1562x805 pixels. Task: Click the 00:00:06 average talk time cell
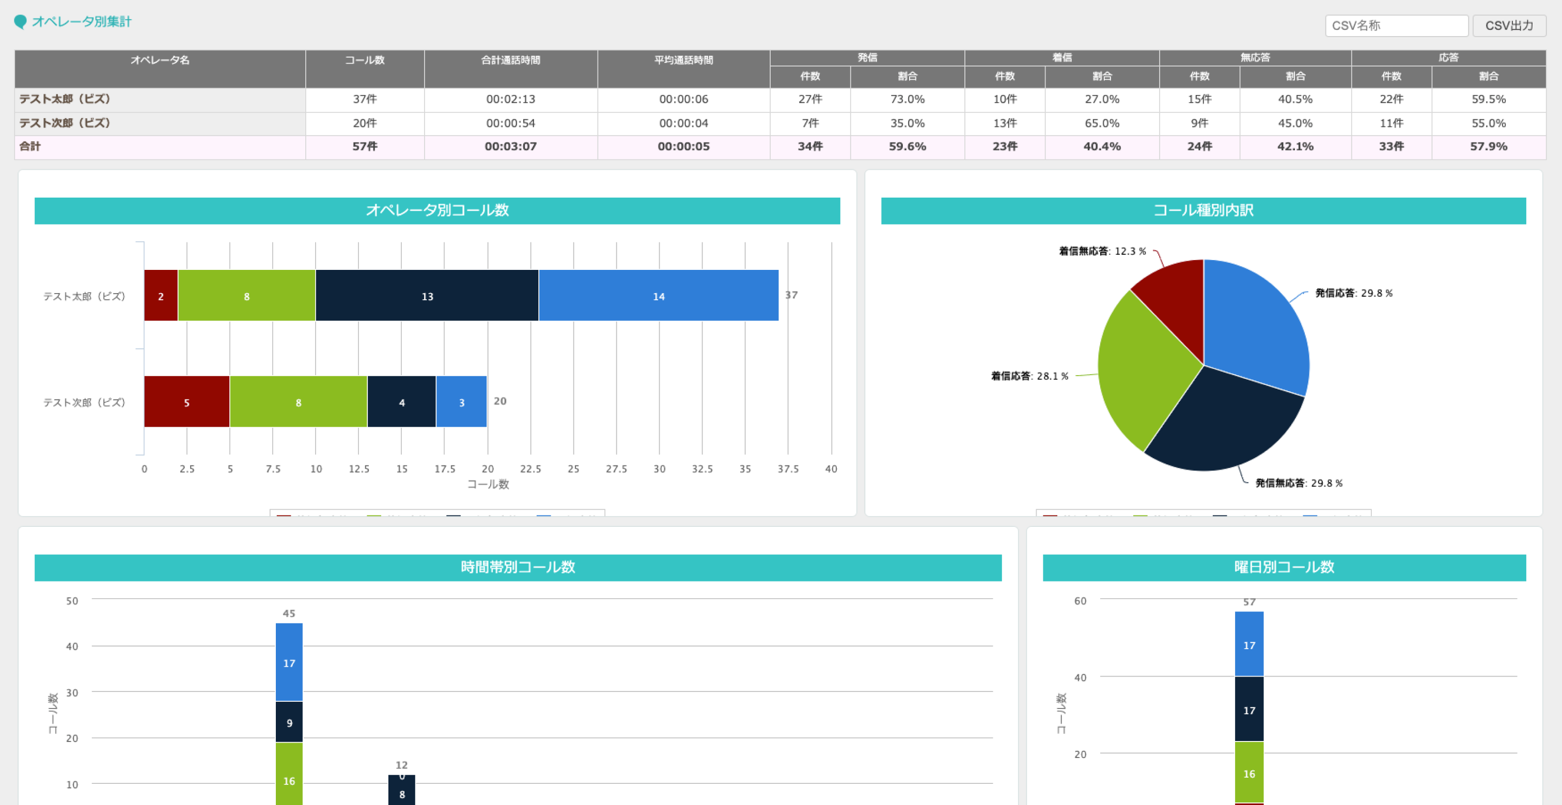click(x=683, y=100)
